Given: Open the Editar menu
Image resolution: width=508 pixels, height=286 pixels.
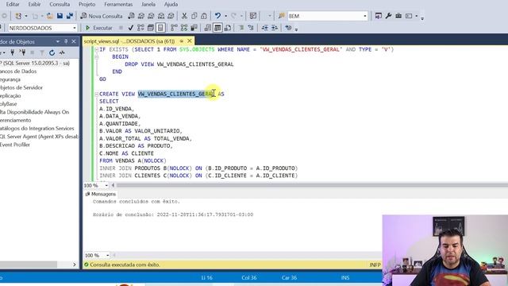Looking at the screenshot, I should click(13, 4).
